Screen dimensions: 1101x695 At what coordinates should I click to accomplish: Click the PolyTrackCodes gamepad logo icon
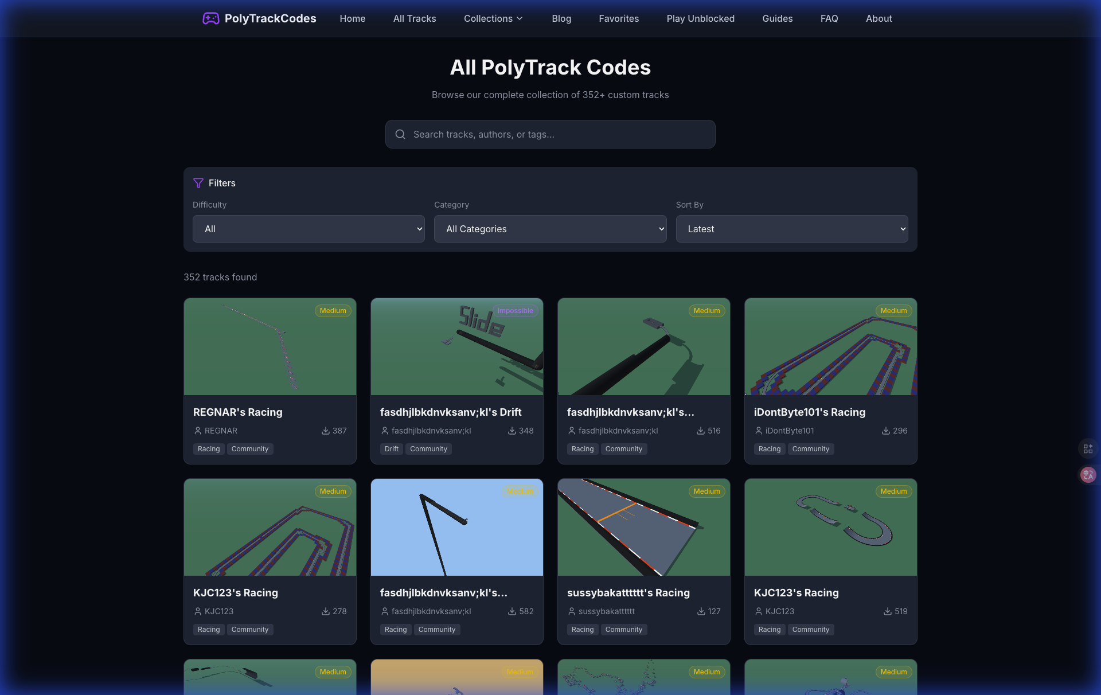coord(211,18)
